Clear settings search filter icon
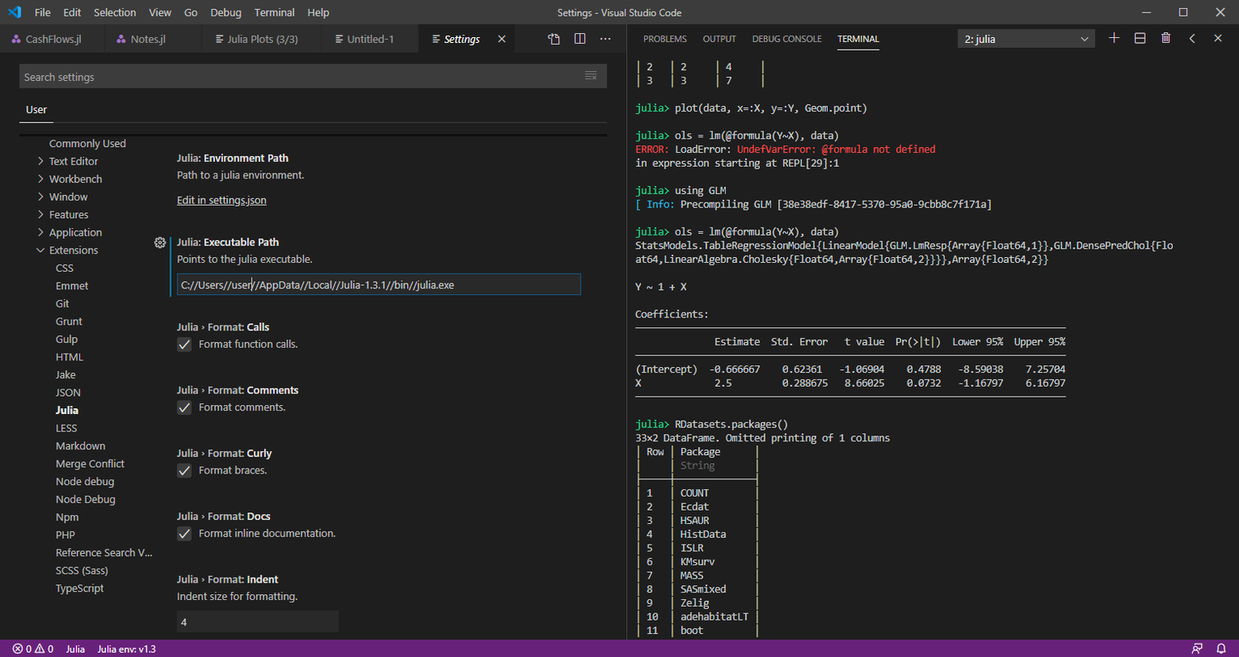Image resolution: width=1239 pixels, height=657 pixels. pos(591,76)
